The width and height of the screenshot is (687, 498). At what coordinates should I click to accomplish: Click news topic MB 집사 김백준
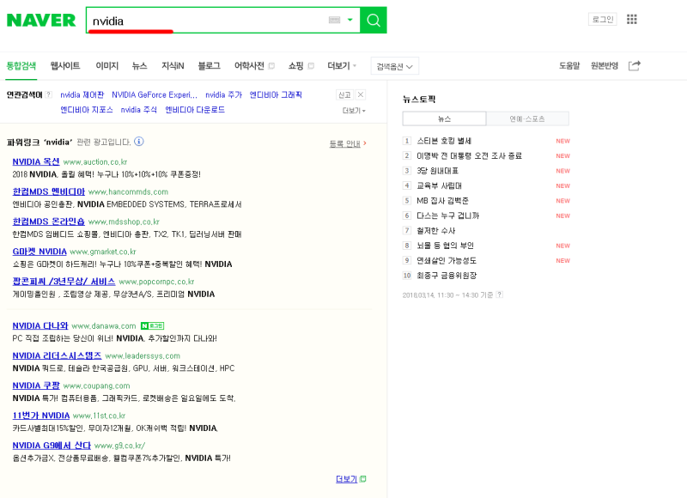point(442,201)
